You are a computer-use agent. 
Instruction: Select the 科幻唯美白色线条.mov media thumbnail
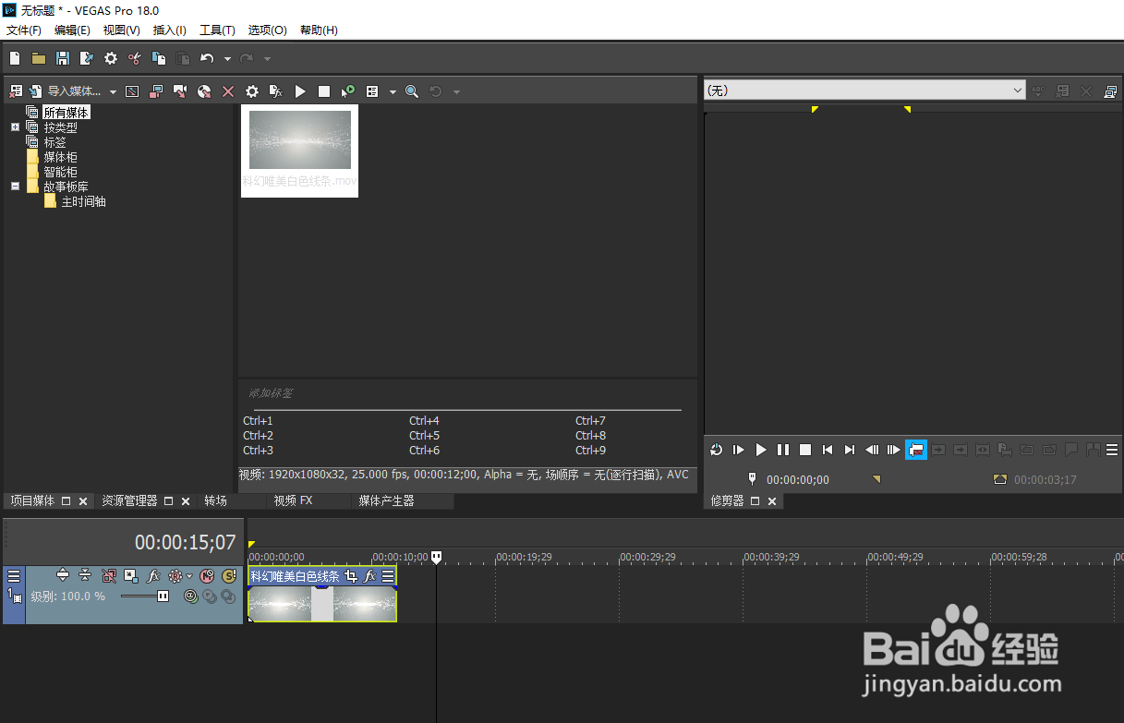pos(299,151)
